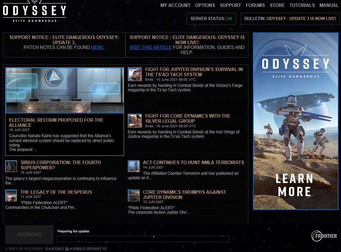Screen dimensions: 341x252
Task: Click the '16 JUN 3307' article date
Action: tap(19, 130)
